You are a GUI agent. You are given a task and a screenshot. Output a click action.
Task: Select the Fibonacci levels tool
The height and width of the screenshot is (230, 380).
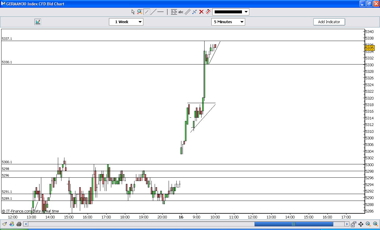(x=174, y=12)
